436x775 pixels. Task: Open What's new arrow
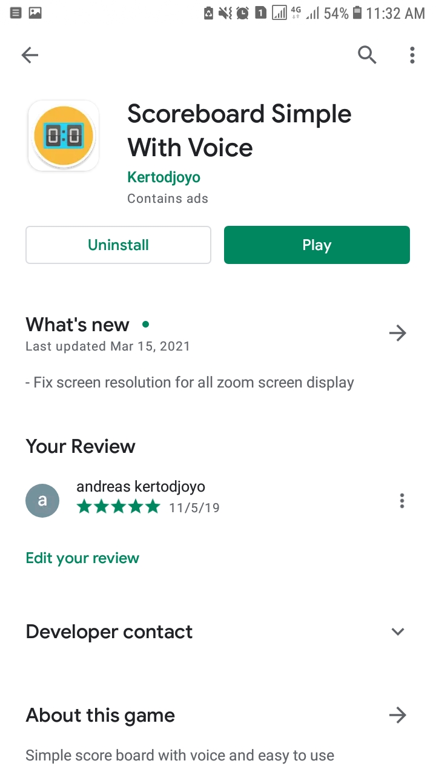[397, 333]
